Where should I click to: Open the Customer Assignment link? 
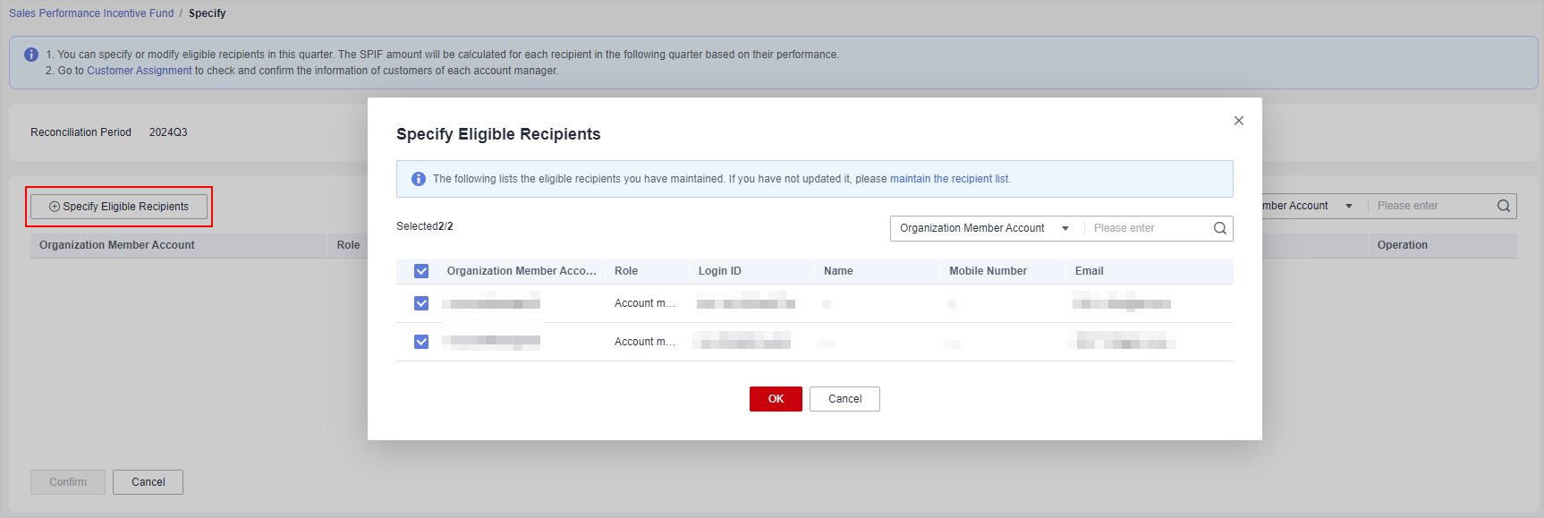coord(139,71)
